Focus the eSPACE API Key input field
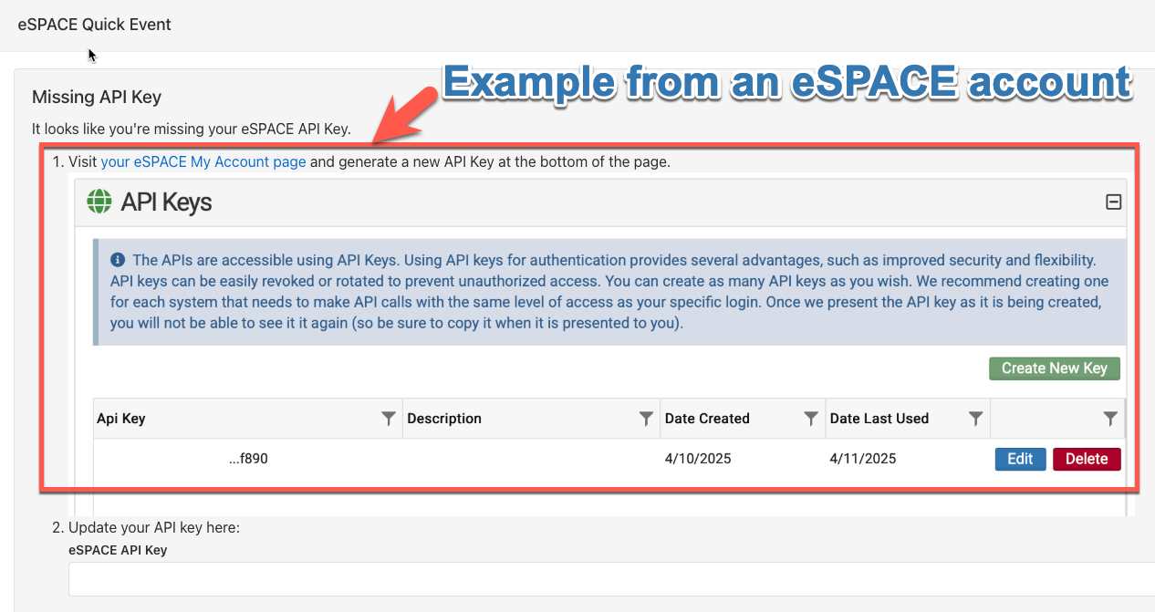 click(x=611, y=579)
